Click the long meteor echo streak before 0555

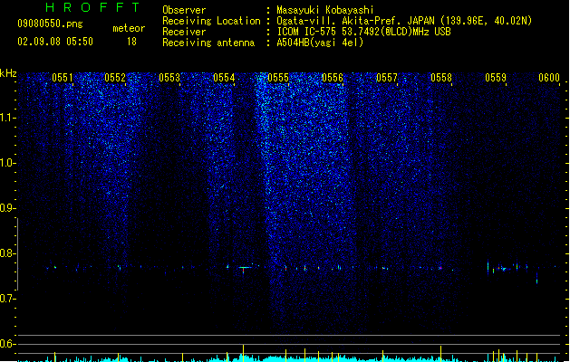[245, 268]
